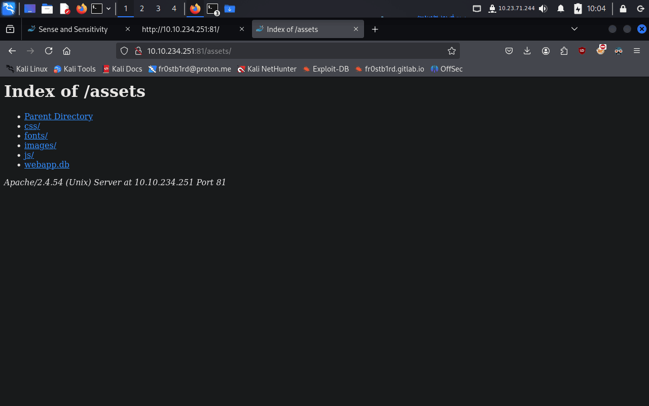Switch to the Sense and Sensitivity tab
The width and height of the screenshot is (649, 406).
(x=73, y=29)
